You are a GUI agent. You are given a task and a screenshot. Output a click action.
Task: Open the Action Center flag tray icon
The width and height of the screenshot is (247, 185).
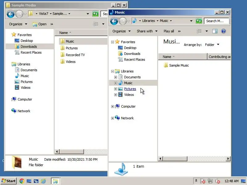pyautogui.click(x=203, y=181)
